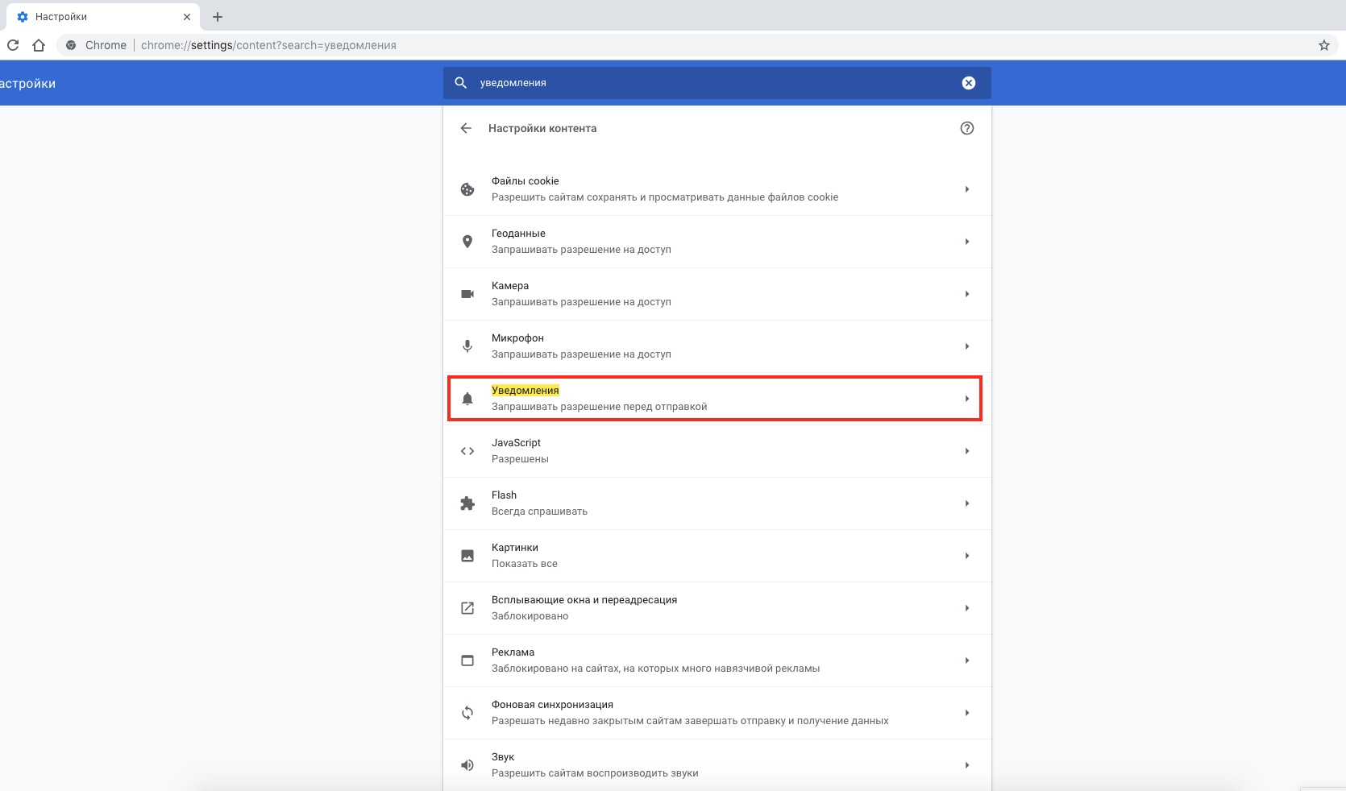The image size is (1346, 791).
Task: Open Всплывающие окна и переадресация settings
Action: (716, 608)
